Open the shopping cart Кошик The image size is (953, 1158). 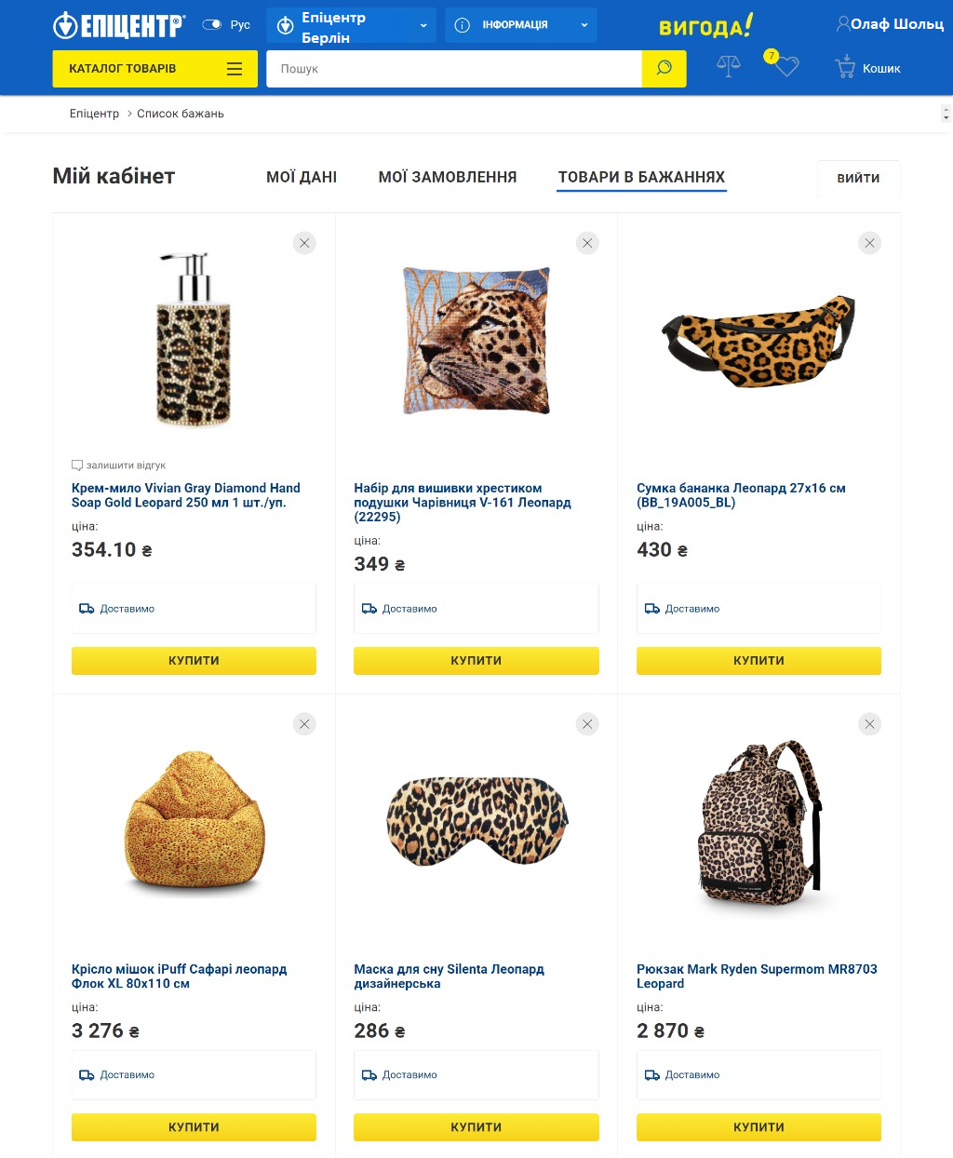click(867, 68)
